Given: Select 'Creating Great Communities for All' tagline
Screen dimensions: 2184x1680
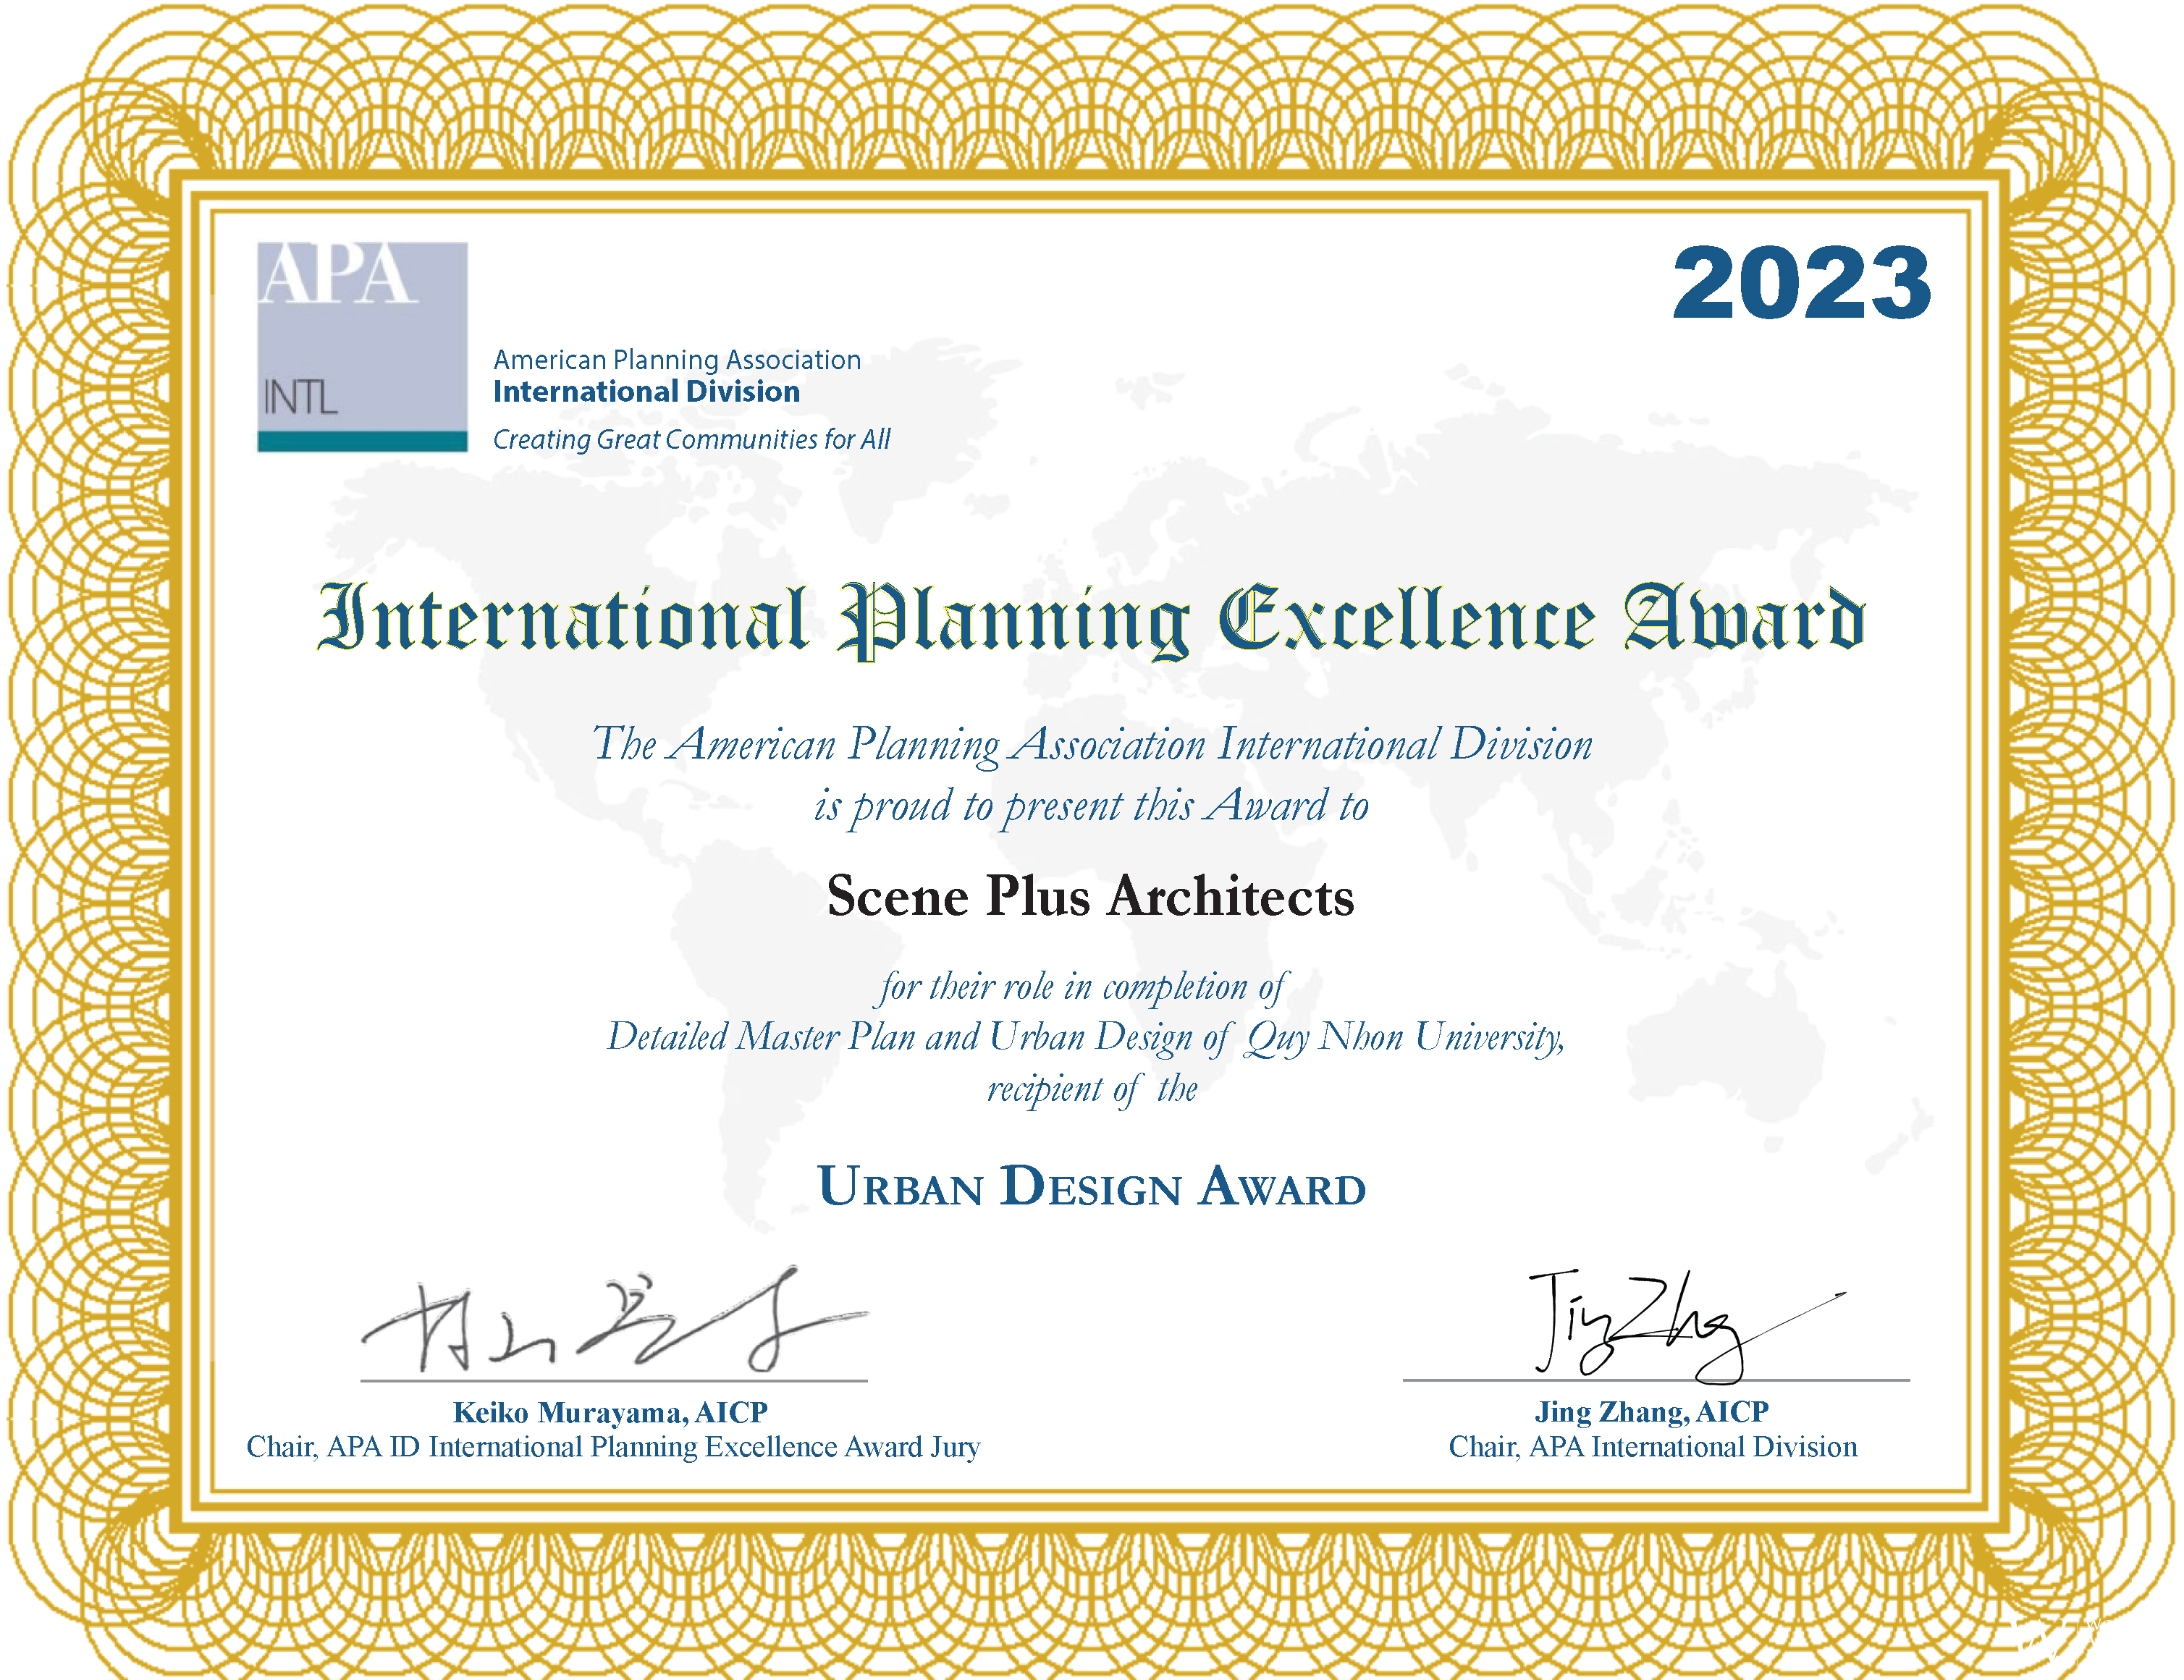Looking at the screenshot, I should pos(691,439).
